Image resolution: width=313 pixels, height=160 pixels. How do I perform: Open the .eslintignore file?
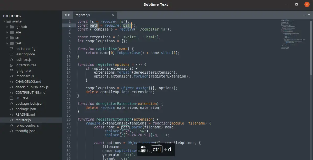point(25,54)
